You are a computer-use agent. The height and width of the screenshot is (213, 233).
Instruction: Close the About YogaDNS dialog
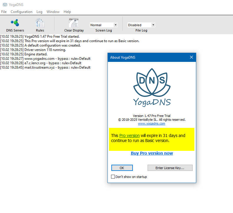191,57
